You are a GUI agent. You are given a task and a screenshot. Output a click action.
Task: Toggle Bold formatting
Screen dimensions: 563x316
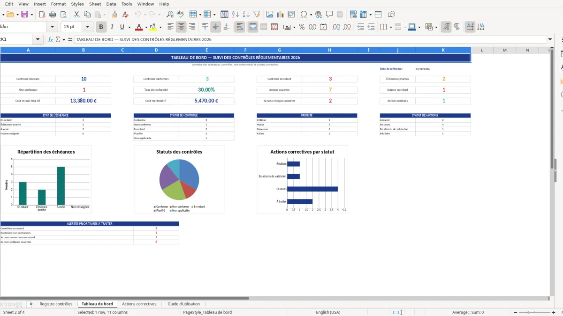[101, 27]
